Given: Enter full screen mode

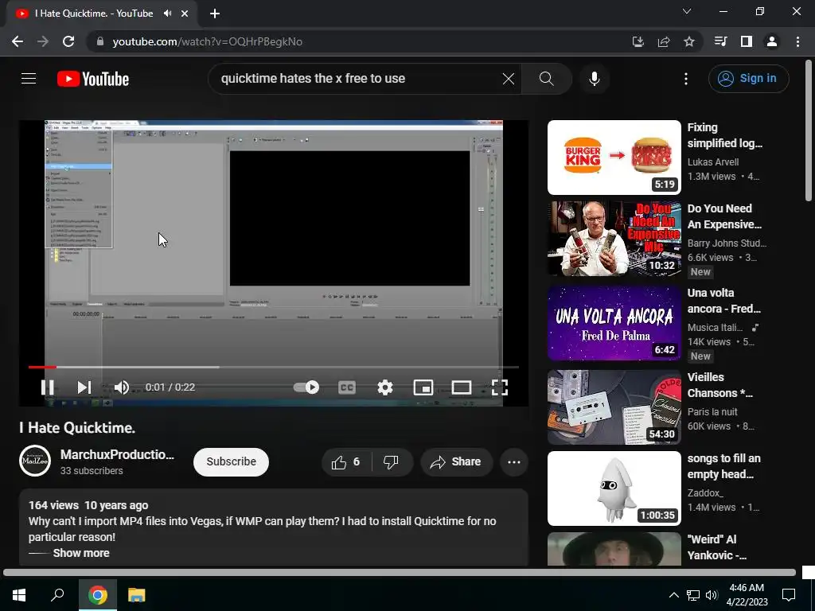Looking at the screenshot, I should pos(500,387).
